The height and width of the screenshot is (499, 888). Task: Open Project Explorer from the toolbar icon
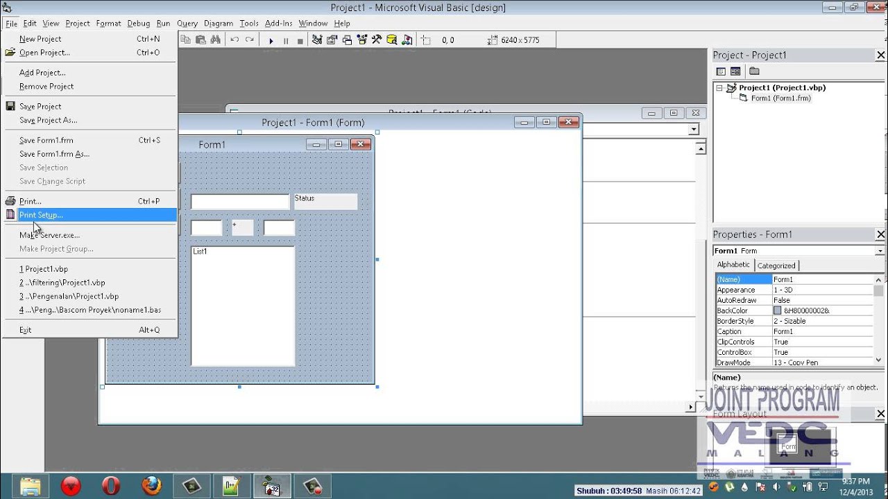[317, 40]
